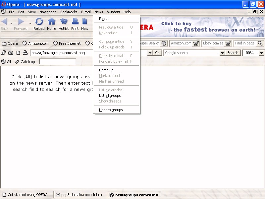Screen dimensions: 265x199
Task: Open Back history dropdown arrow
Action: (x=11, y=24)
